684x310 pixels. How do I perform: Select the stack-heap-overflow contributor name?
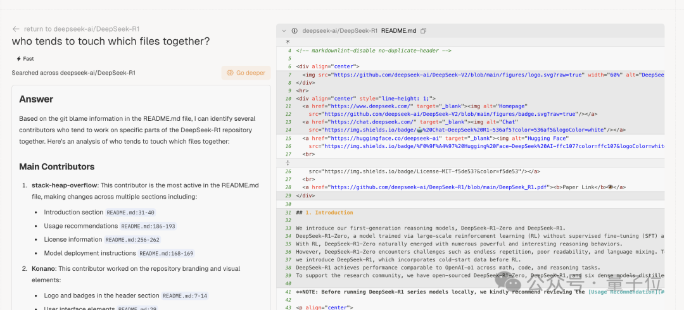tap(65, 185)
